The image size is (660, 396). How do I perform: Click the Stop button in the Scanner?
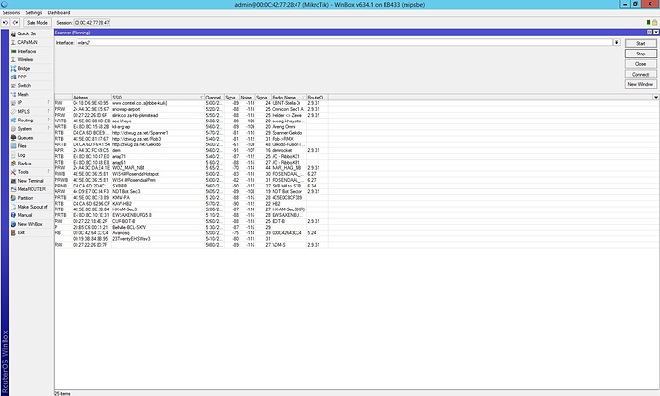[x=640, y=54]
